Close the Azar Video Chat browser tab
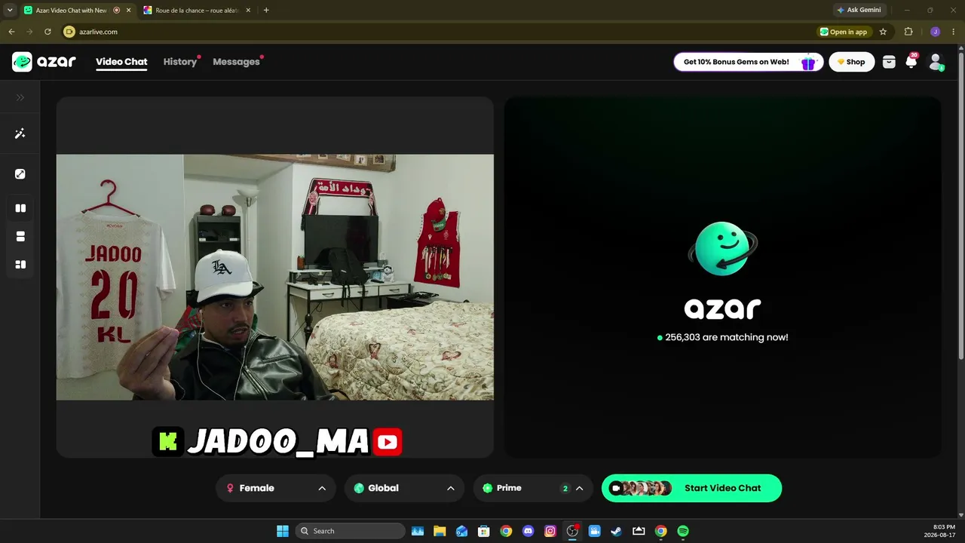The width and height of the screenshot is (965, 543). click(128, 11)
